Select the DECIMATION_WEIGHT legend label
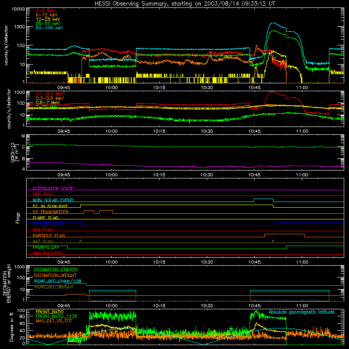The width and height of the screenshot is (349, 349). [x=55, y=276]
